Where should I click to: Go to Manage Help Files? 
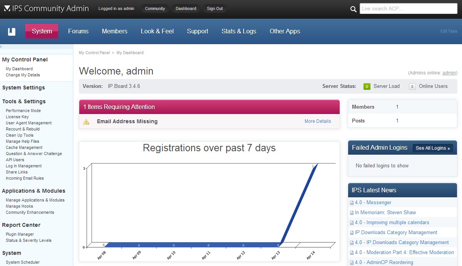tap(22, 142)
